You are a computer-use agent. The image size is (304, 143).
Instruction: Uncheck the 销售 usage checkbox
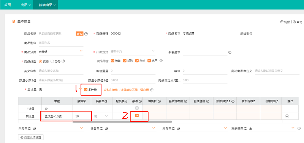point(112,61)
